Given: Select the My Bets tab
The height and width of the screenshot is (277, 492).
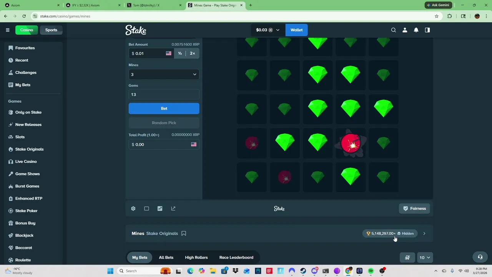Looking at the screenshot, I should (x=140, y=257).
